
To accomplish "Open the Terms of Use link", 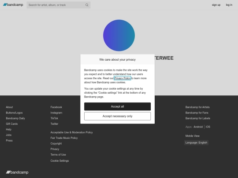I will coord(58,155).
